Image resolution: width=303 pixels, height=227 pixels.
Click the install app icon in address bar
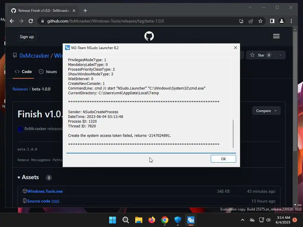click(x=241, y=21)
